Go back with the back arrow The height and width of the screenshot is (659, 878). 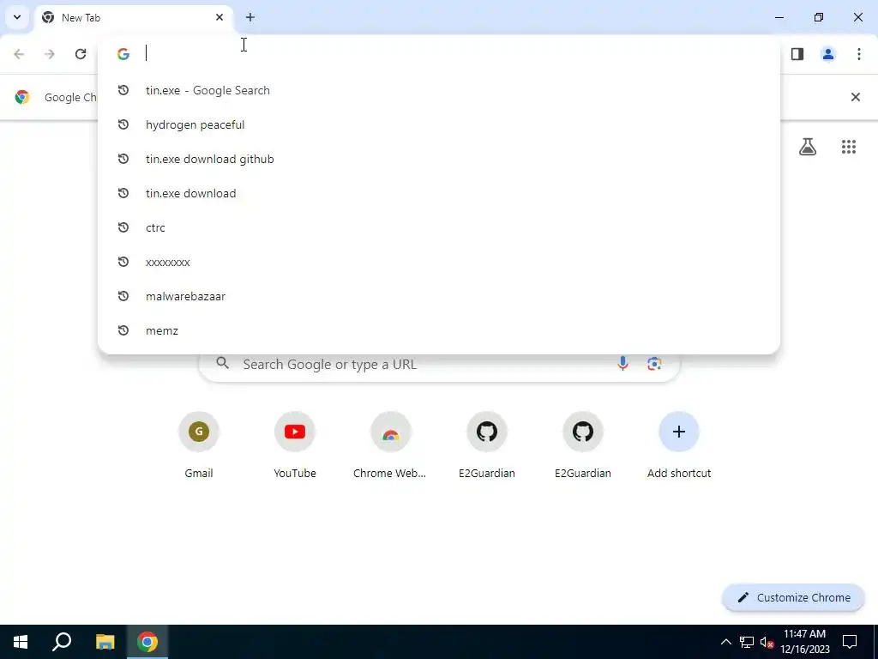click(19, 54)
